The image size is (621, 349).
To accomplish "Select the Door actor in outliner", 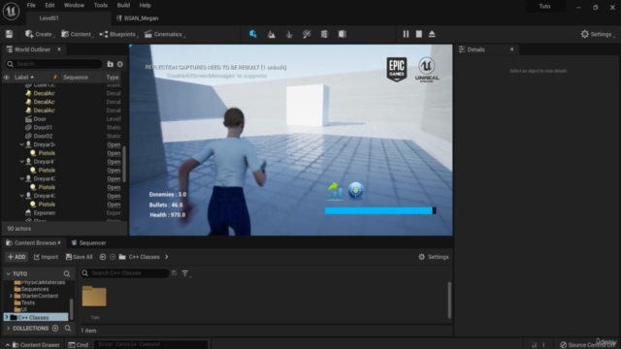I will click(40, 118).
